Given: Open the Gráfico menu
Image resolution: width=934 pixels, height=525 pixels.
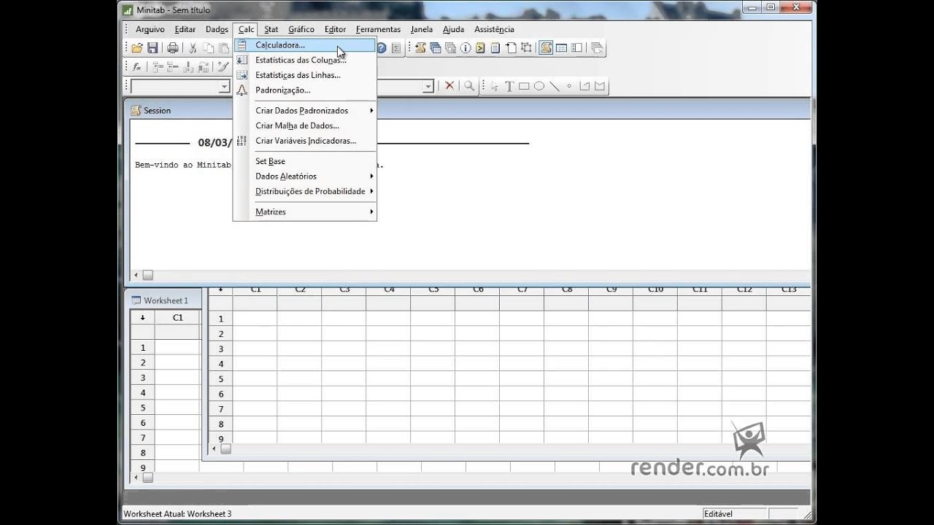Looking at the screenshot, I should click(x=301, y=29).
